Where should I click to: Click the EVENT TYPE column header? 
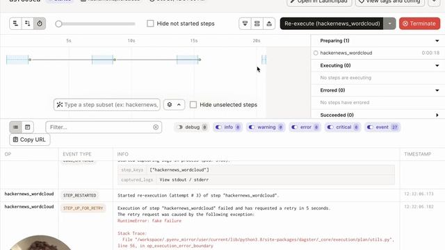coord(77,154)
